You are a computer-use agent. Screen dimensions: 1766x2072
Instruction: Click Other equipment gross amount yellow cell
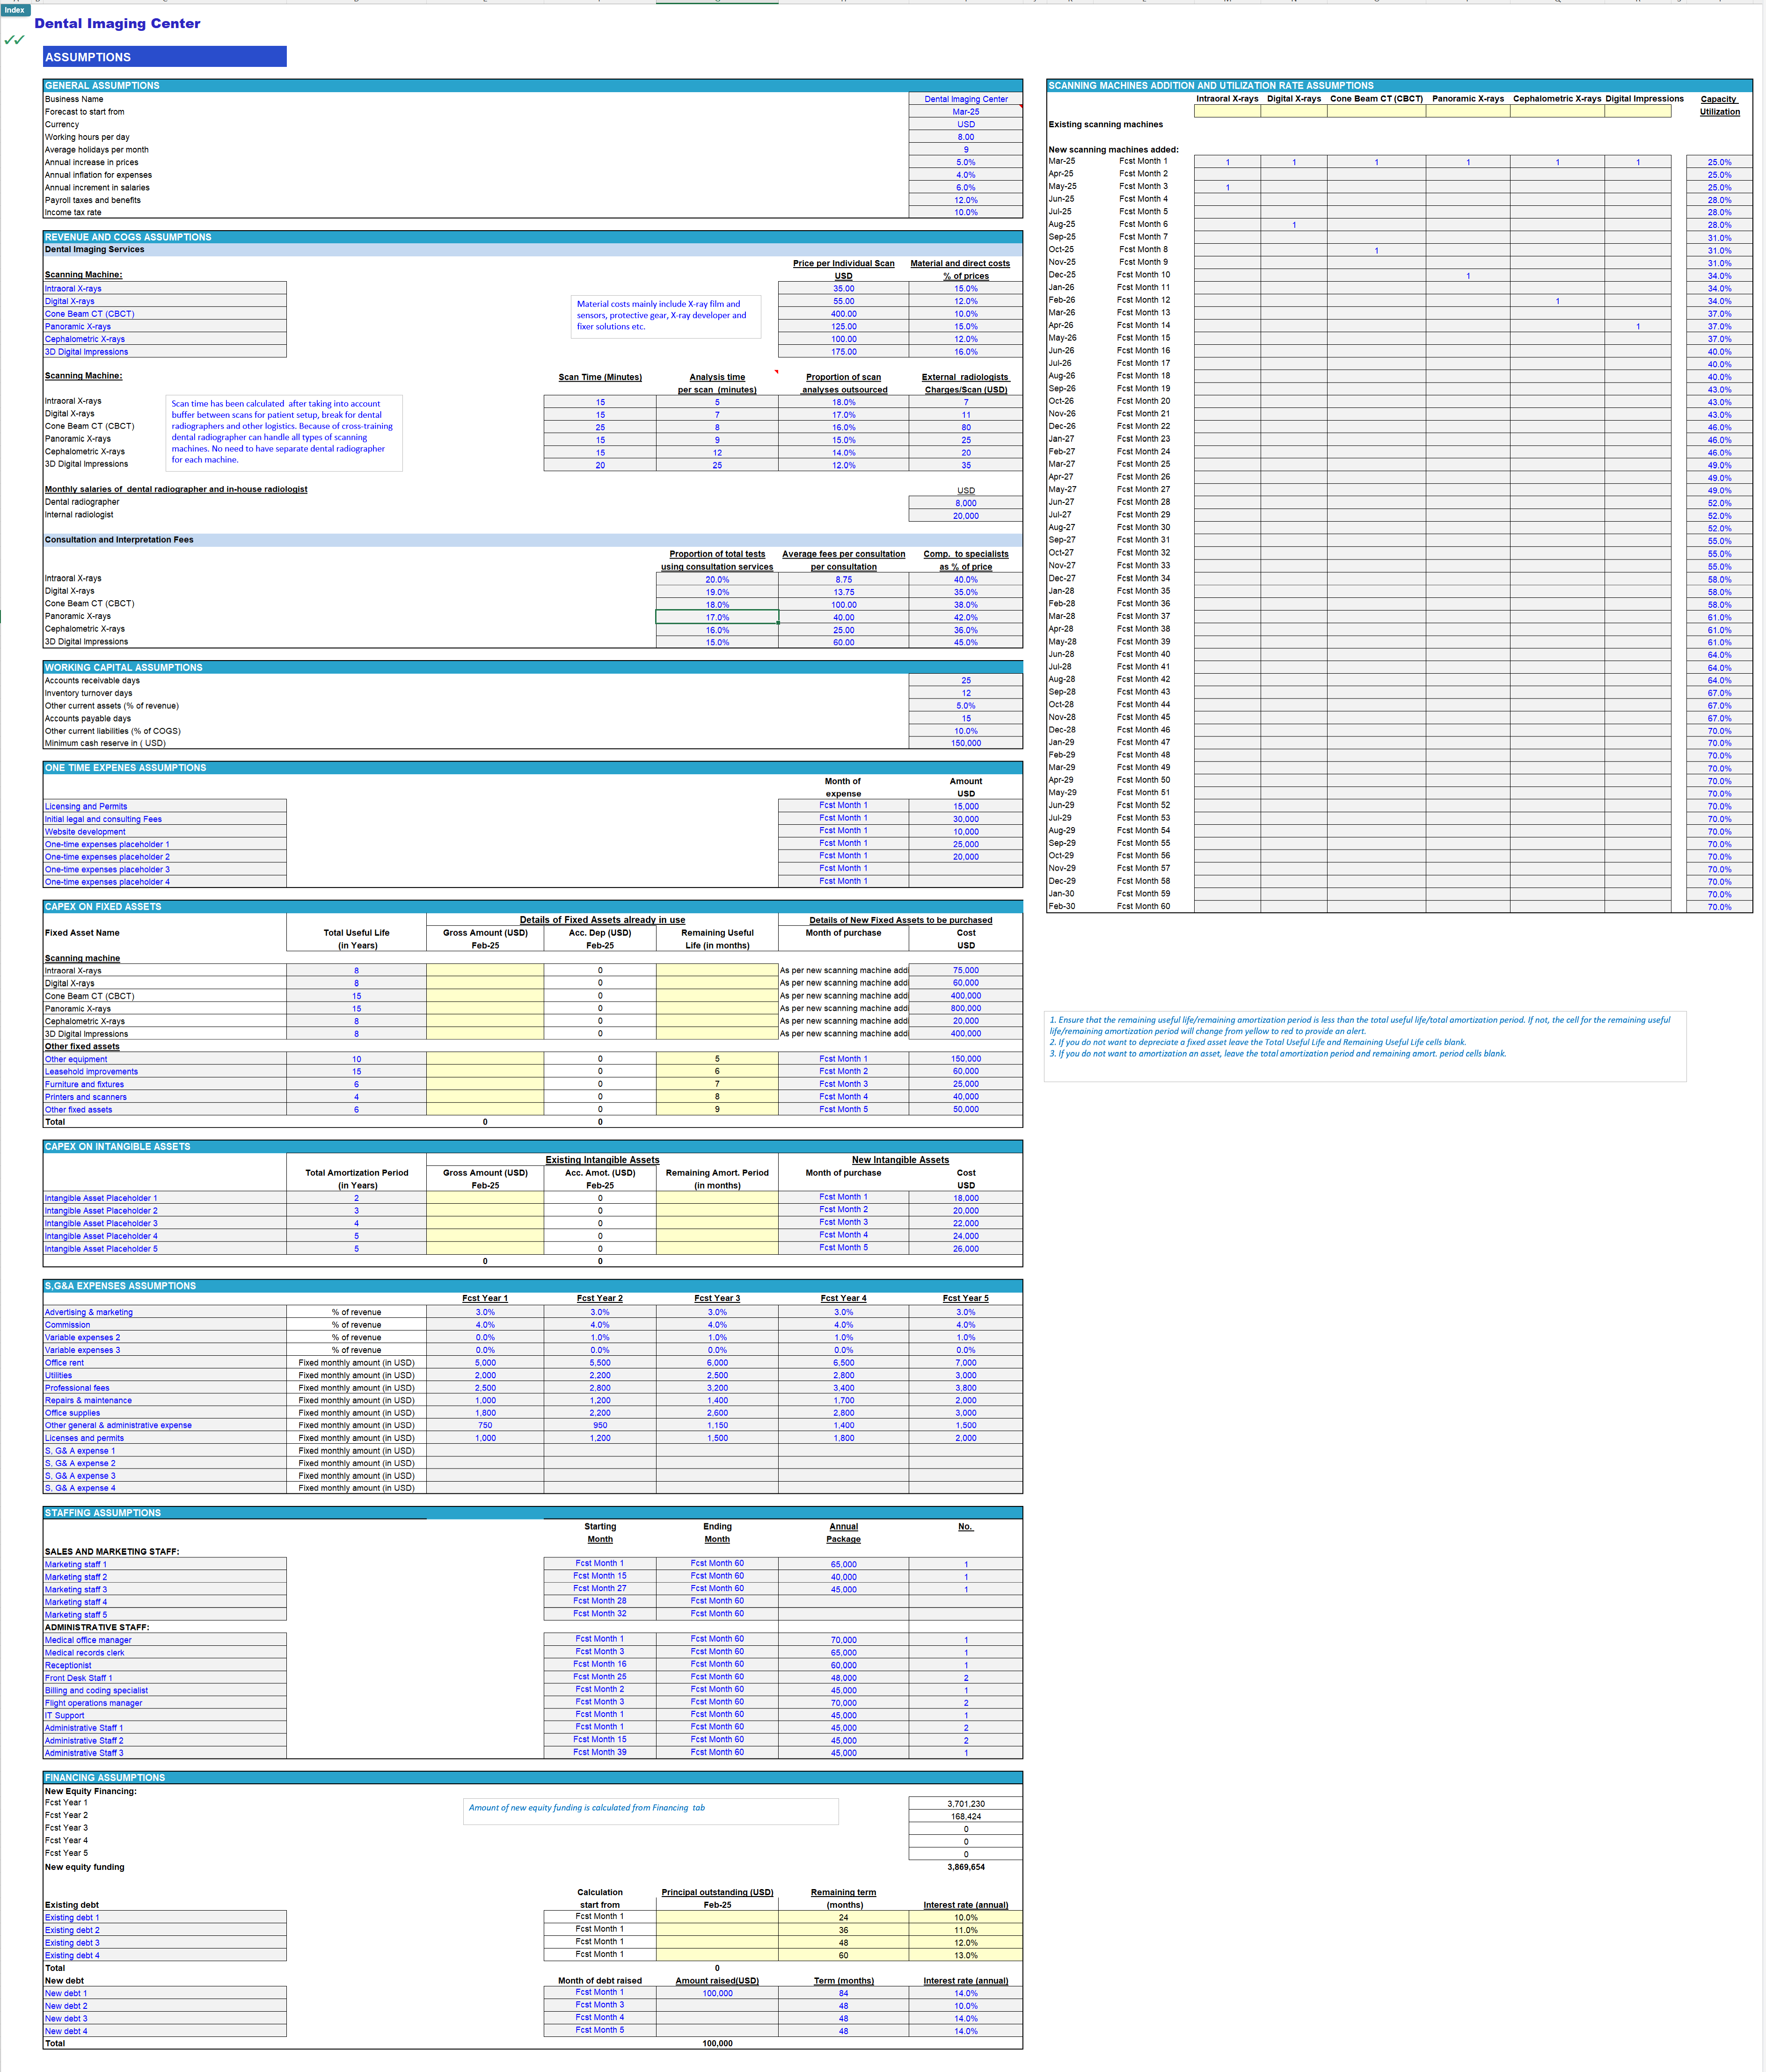(x=485, y=1059)
